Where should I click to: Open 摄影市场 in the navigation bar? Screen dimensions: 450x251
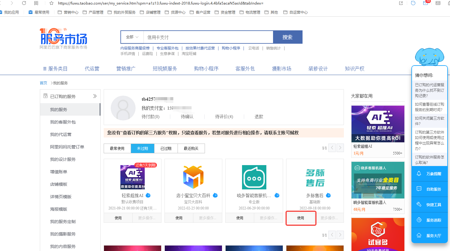[282, 69]
